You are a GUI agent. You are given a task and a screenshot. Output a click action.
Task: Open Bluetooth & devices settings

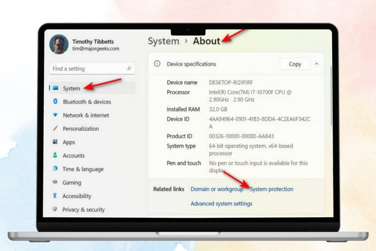87,102
